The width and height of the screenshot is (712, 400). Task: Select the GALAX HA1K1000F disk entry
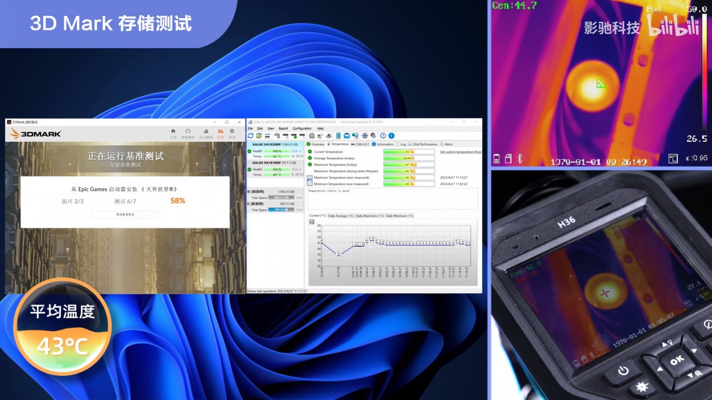click(275, 168)
